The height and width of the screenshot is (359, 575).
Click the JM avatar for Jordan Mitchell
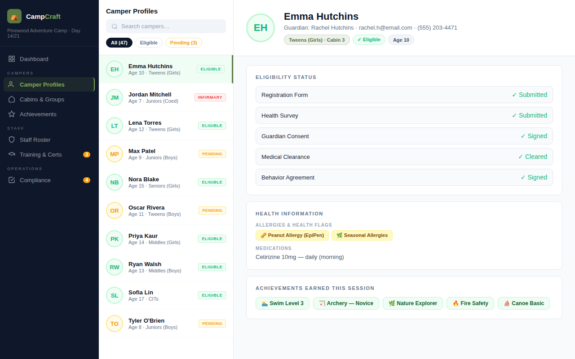[x=115, y=97]
